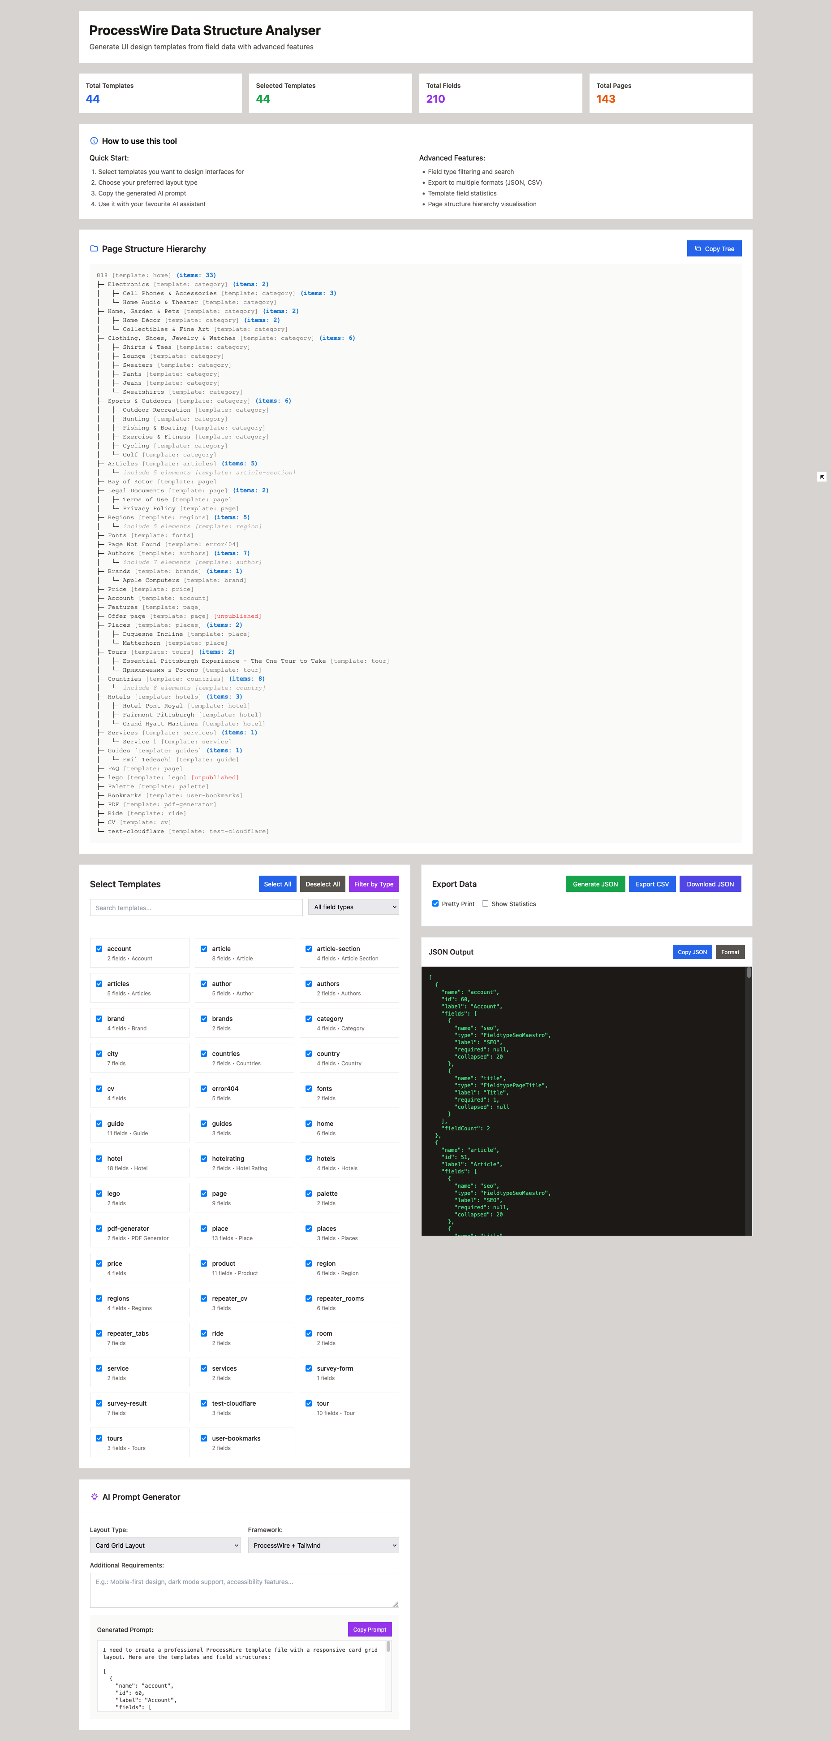Copy the generated prompt with Copy Prompt
The height and width of the screenshot is (1741, 831).
pyautogui.click(x=369, y=1629)
